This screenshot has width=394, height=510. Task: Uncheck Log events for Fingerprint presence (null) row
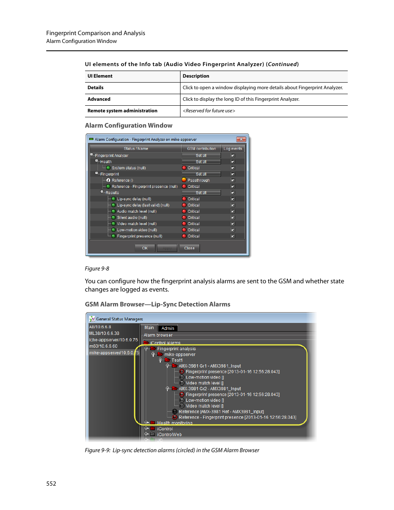233,236
